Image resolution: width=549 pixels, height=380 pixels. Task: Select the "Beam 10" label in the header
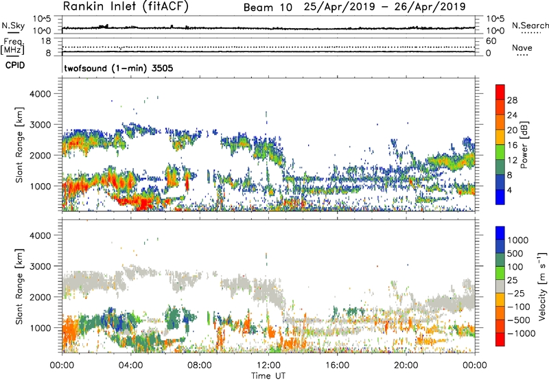(x=268, y=8)
